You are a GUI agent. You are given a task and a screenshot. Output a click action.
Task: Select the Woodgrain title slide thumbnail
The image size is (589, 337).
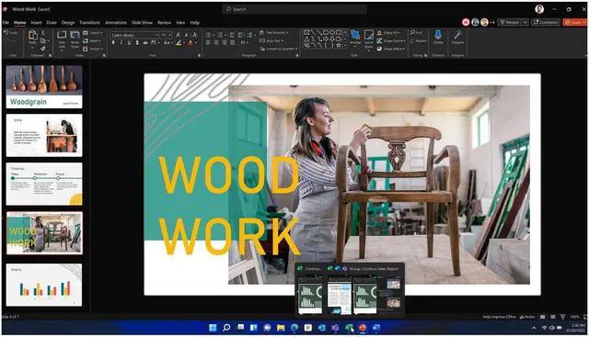44,87
